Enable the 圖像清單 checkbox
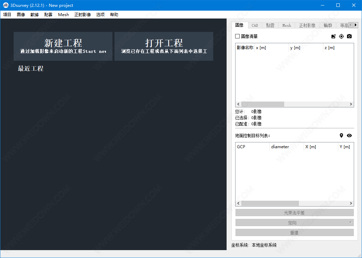This screenshot has height=258, width=362. 237,36
